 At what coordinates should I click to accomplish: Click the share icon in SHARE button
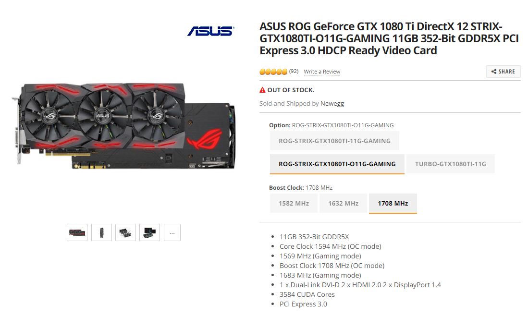(x=494, y=72)
